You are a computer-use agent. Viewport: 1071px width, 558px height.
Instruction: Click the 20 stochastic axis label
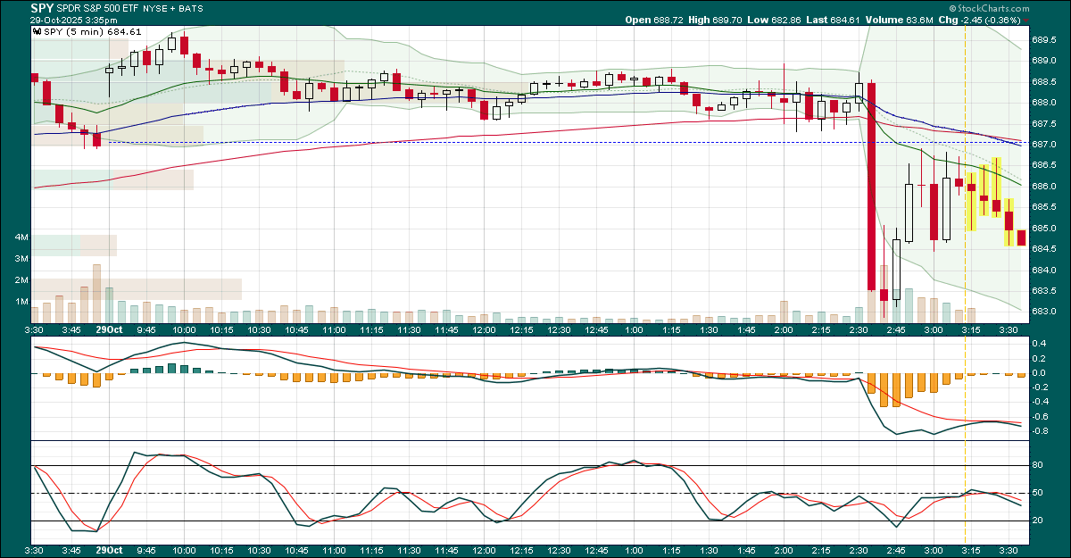[1038, 521]
